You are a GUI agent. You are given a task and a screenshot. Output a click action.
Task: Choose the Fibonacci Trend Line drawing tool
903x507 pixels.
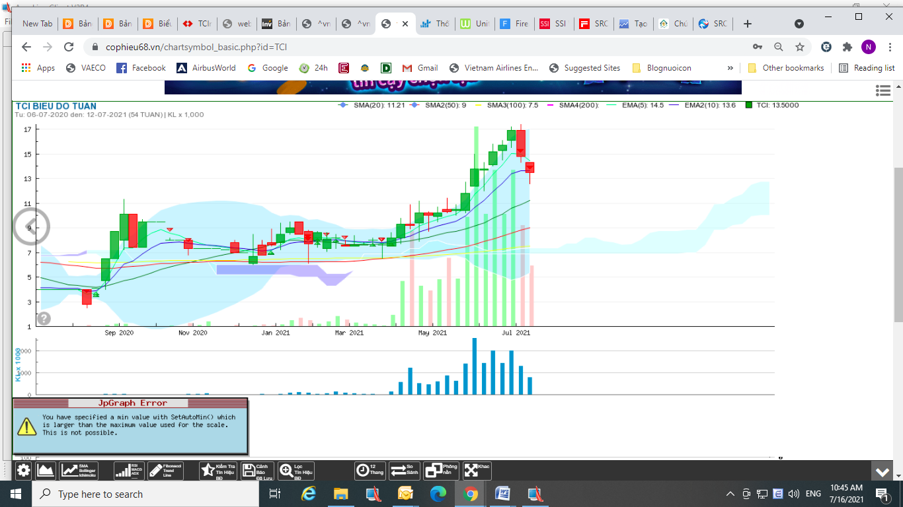165,471
